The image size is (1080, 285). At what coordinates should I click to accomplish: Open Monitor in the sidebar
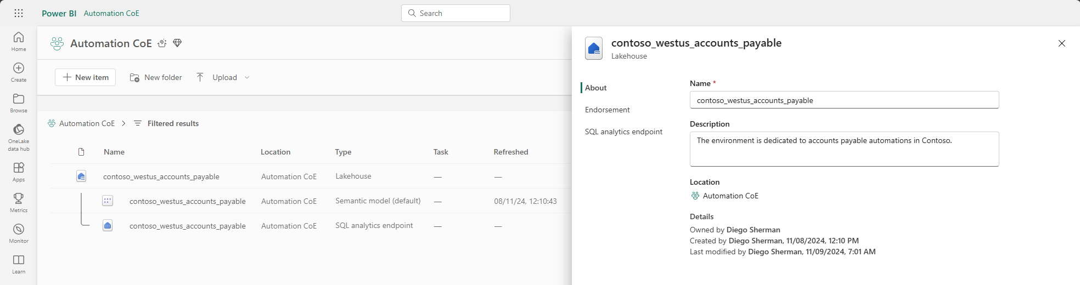[x=19, y=233]
